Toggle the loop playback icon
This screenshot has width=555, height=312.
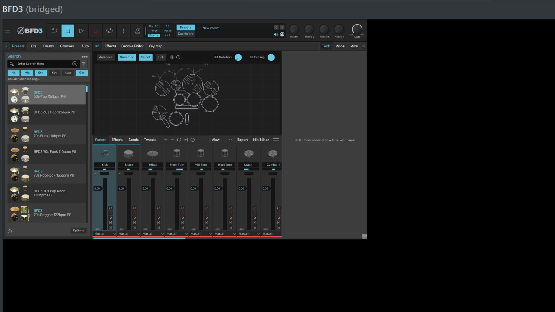(109, 31)
